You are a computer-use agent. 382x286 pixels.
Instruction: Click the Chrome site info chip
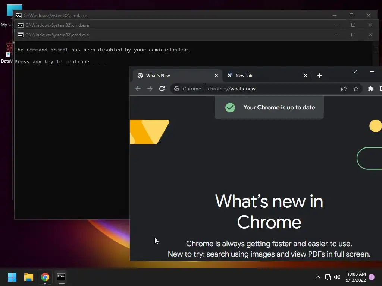coord(188,89)
